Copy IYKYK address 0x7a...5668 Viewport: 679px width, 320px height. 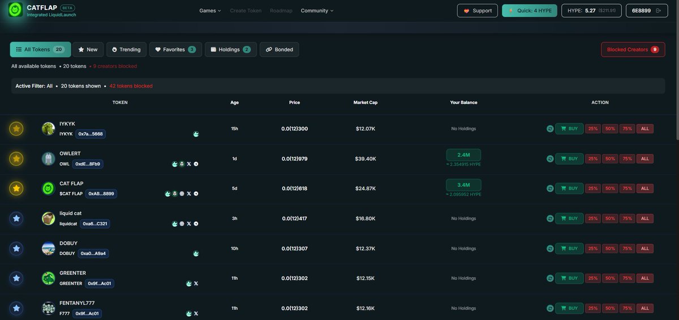91,134
